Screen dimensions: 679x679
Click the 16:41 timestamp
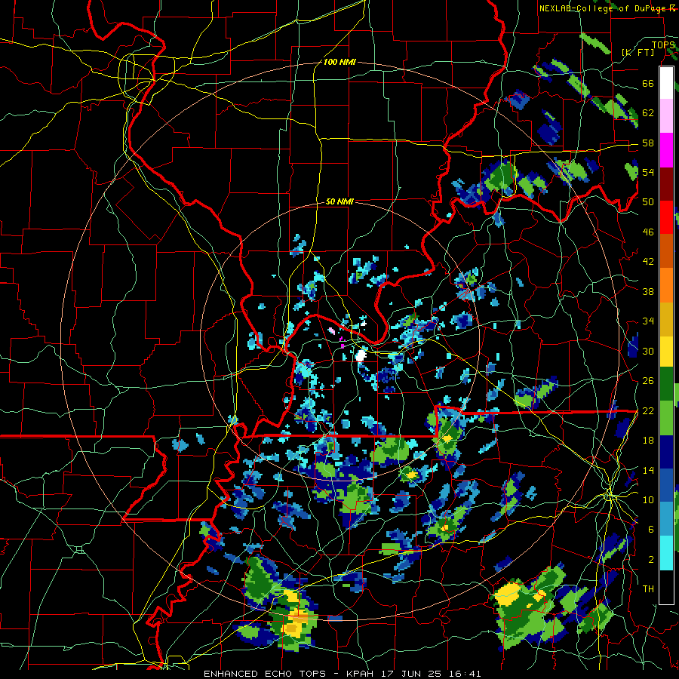pos(465,674)
